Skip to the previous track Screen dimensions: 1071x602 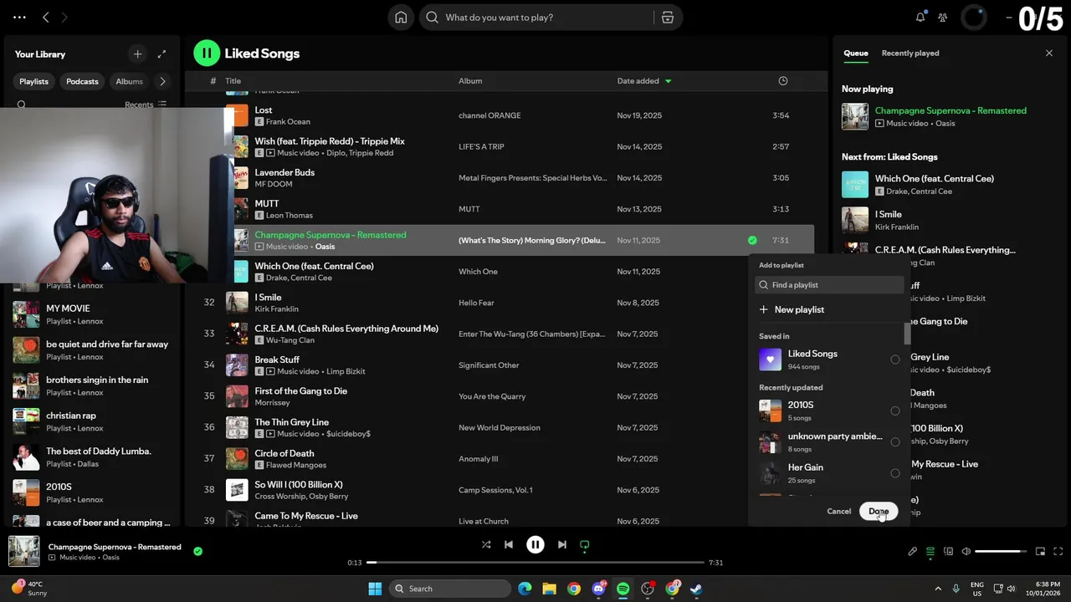pyautogui.click(x=509, y=544)
